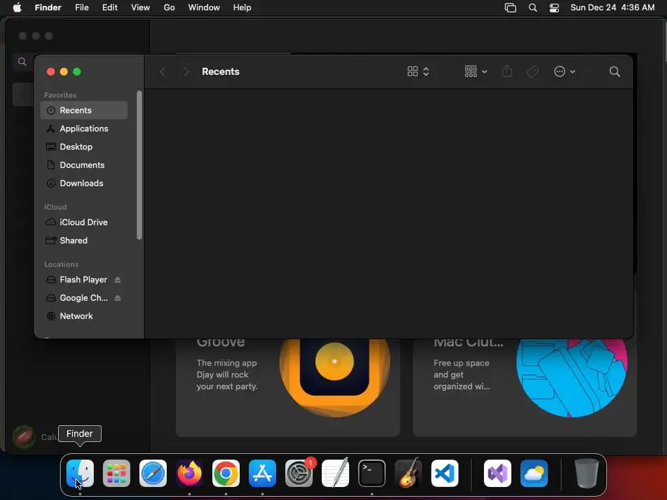Select iCloud Drive in sidebar
667x500 pixels.
point(84,223)
